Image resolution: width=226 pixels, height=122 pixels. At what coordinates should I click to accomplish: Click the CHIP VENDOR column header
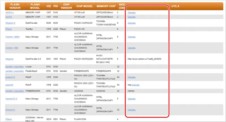[66, 6]
